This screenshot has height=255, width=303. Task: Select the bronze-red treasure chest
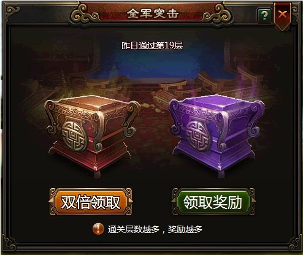(92, 136)
